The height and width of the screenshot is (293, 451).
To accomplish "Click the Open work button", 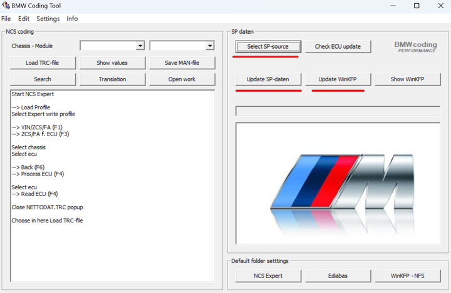I will click(182, 79).
